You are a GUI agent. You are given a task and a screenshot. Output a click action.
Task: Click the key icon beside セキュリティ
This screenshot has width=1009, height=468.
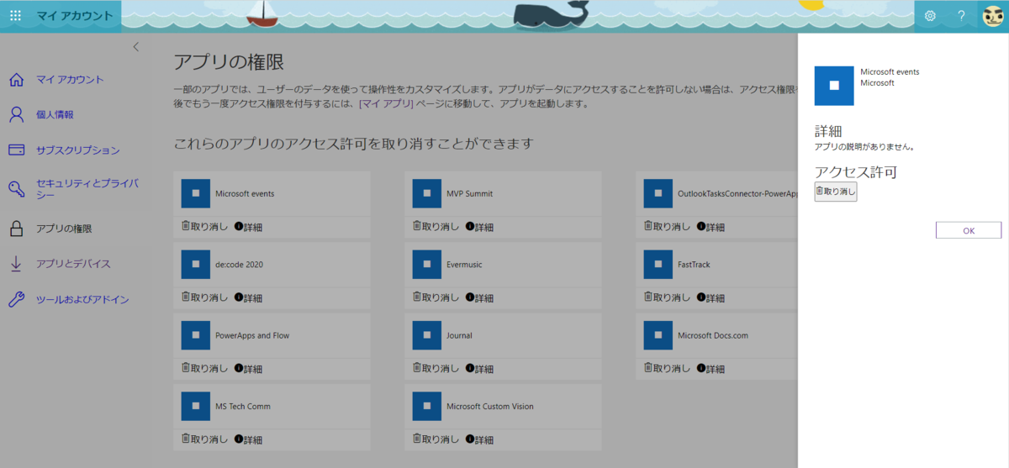(16, 189)
